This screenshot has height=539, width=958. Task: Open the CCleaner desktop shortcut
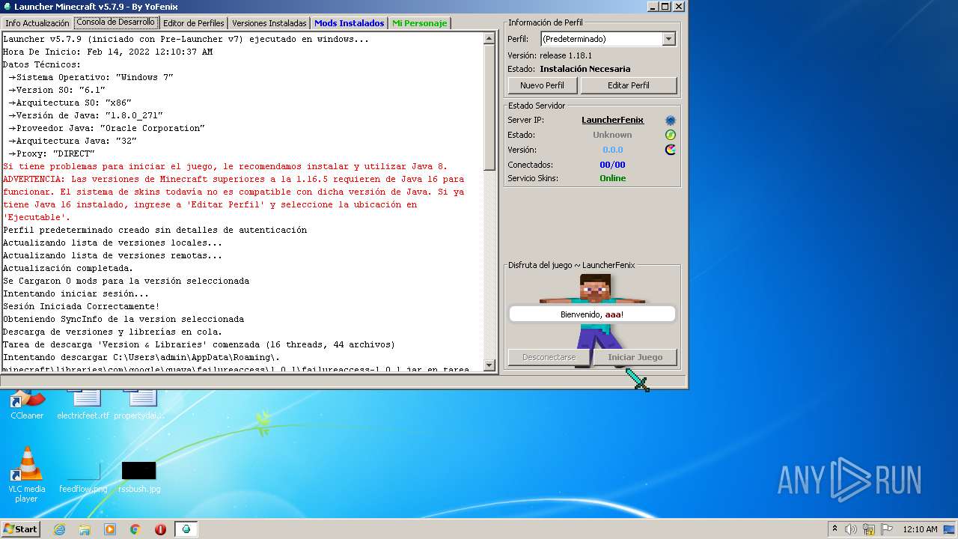tap(27, 404)
